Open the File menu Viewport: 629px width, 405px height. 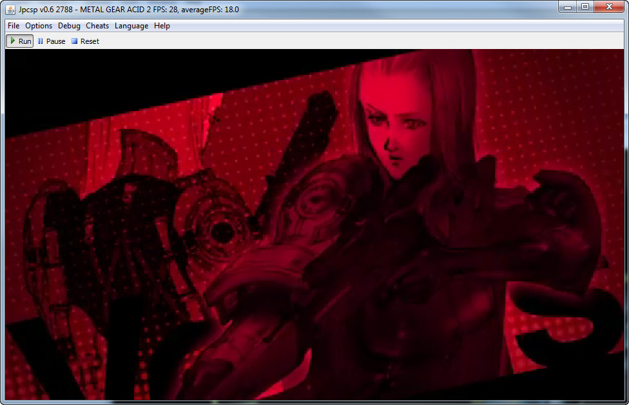tap(14, 26)
